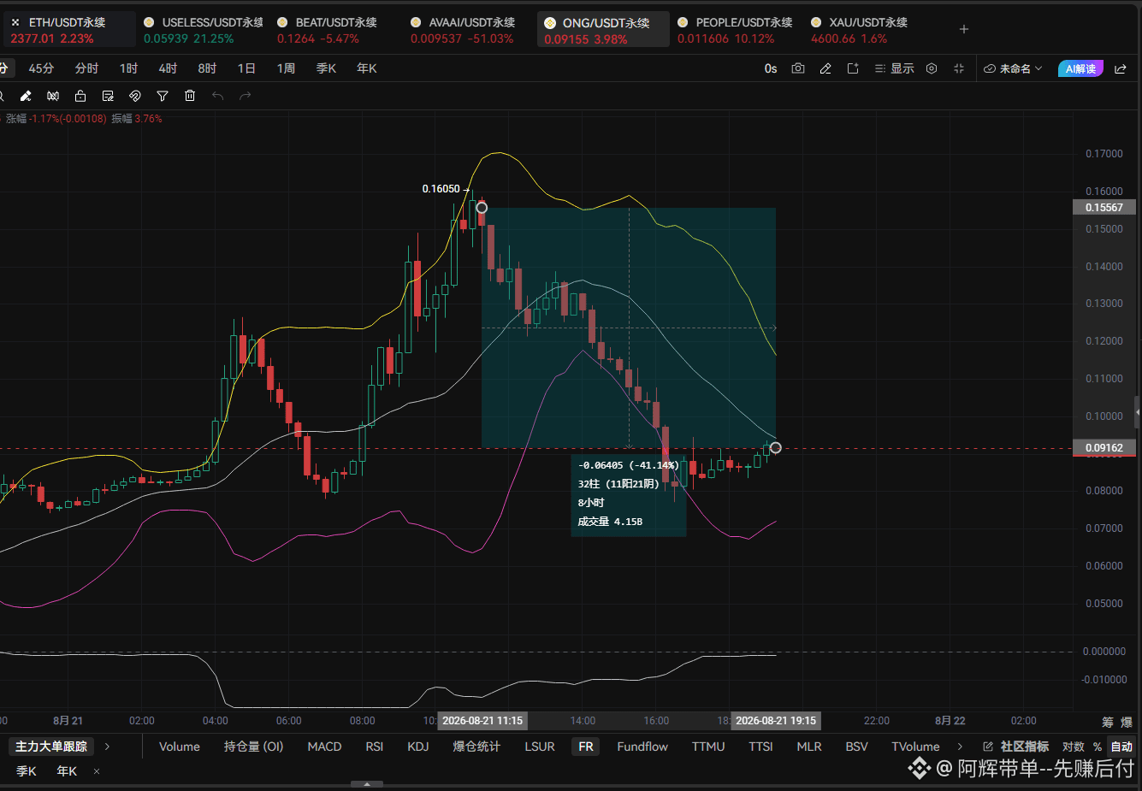Click the 爆 icon on time axis
1142x791 pixels.
coord(1127,722)
